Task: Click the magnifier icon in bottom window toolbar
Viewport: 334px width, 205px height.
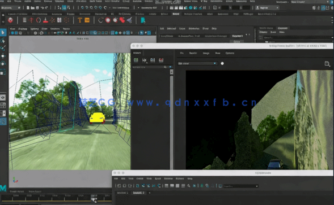Action: pyautogui.click(x=188, y=186)
